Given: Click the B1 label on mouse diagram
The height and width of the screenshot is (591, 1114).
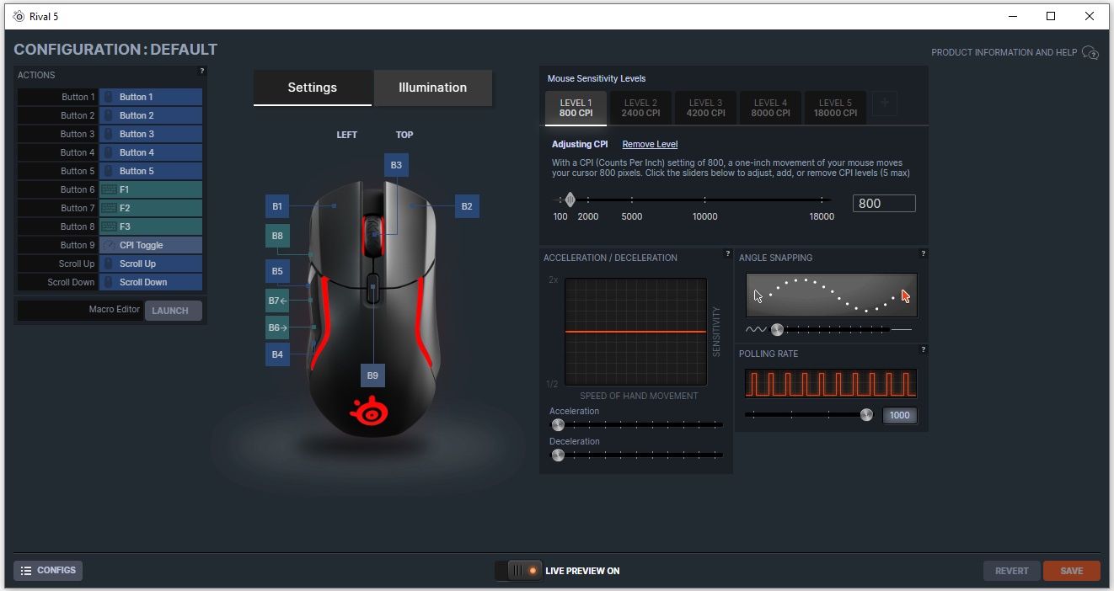Looking at the screenshot, I should 277,206.
